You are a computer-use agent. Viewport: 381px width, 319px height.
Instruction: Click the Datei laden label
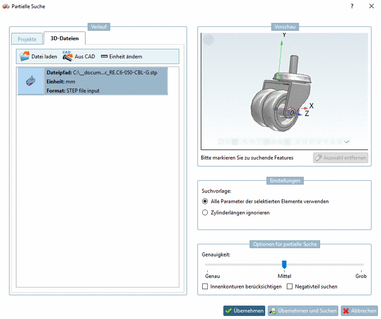(x=44, y=56)
